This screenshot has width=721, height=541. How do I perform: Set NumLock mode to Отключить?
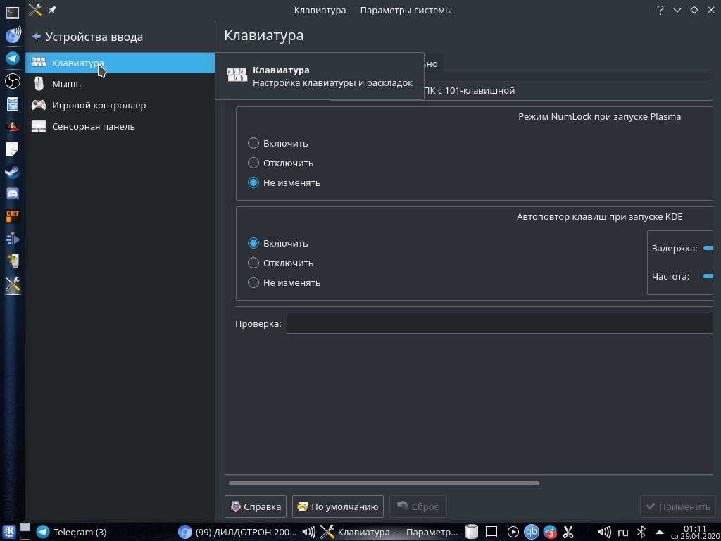(x=253, y=163)
